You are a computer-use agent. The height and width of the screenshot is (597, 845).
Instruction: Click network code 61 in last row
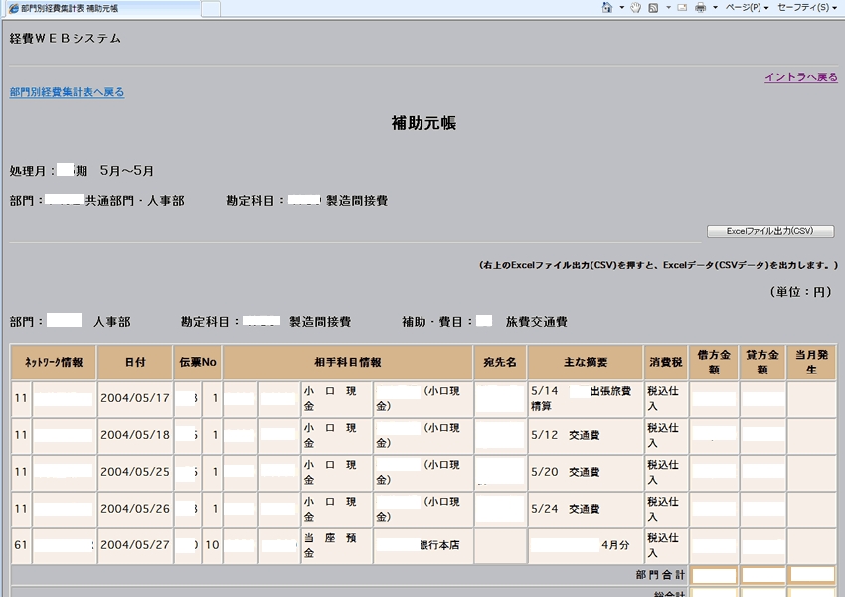tap(21, 545)
